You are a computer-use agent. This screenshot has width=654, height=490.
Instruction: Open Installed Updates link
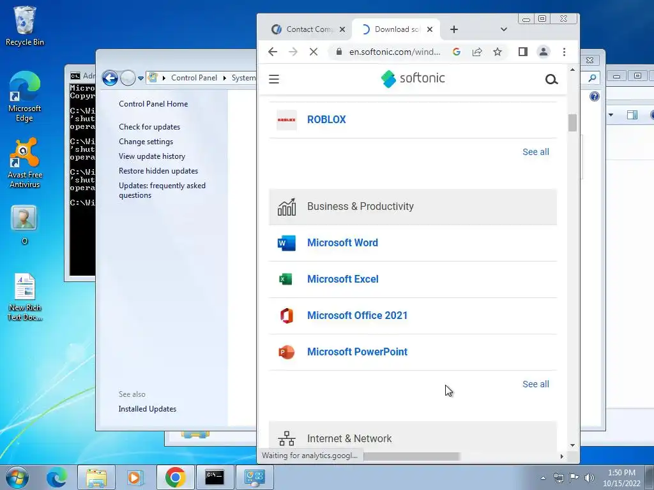click(148, 409)
